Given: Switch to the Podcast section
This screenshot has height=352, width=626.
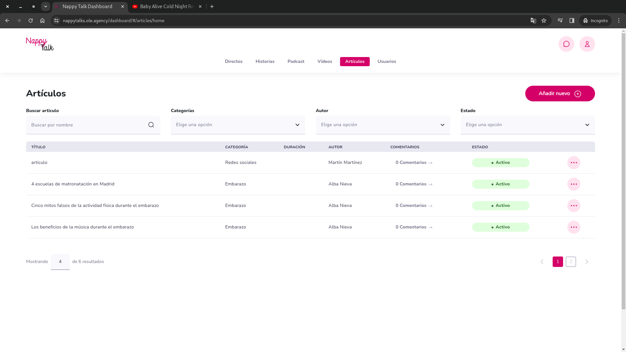Looking at the screenshot, I should click(x=296, y=62).
